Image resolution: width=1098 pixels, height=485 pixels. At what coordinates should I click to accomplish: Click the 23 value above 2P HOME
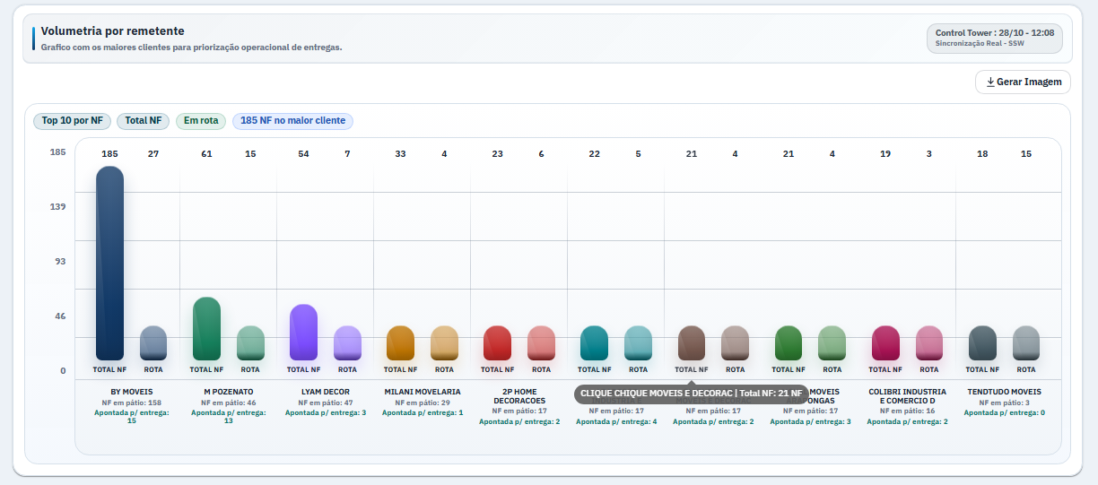497,154
